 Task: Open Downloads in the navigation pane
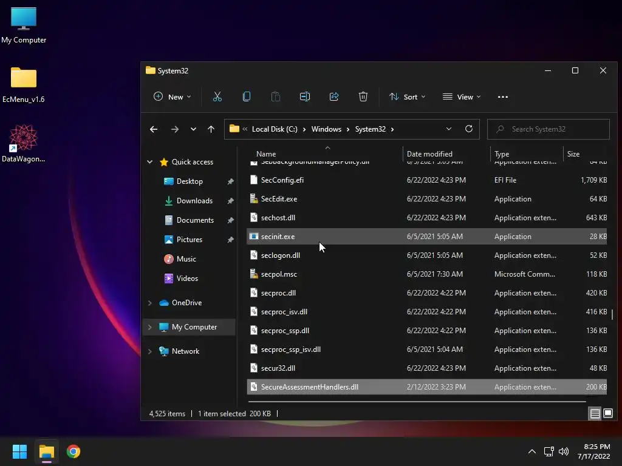(x=194, y=201)
